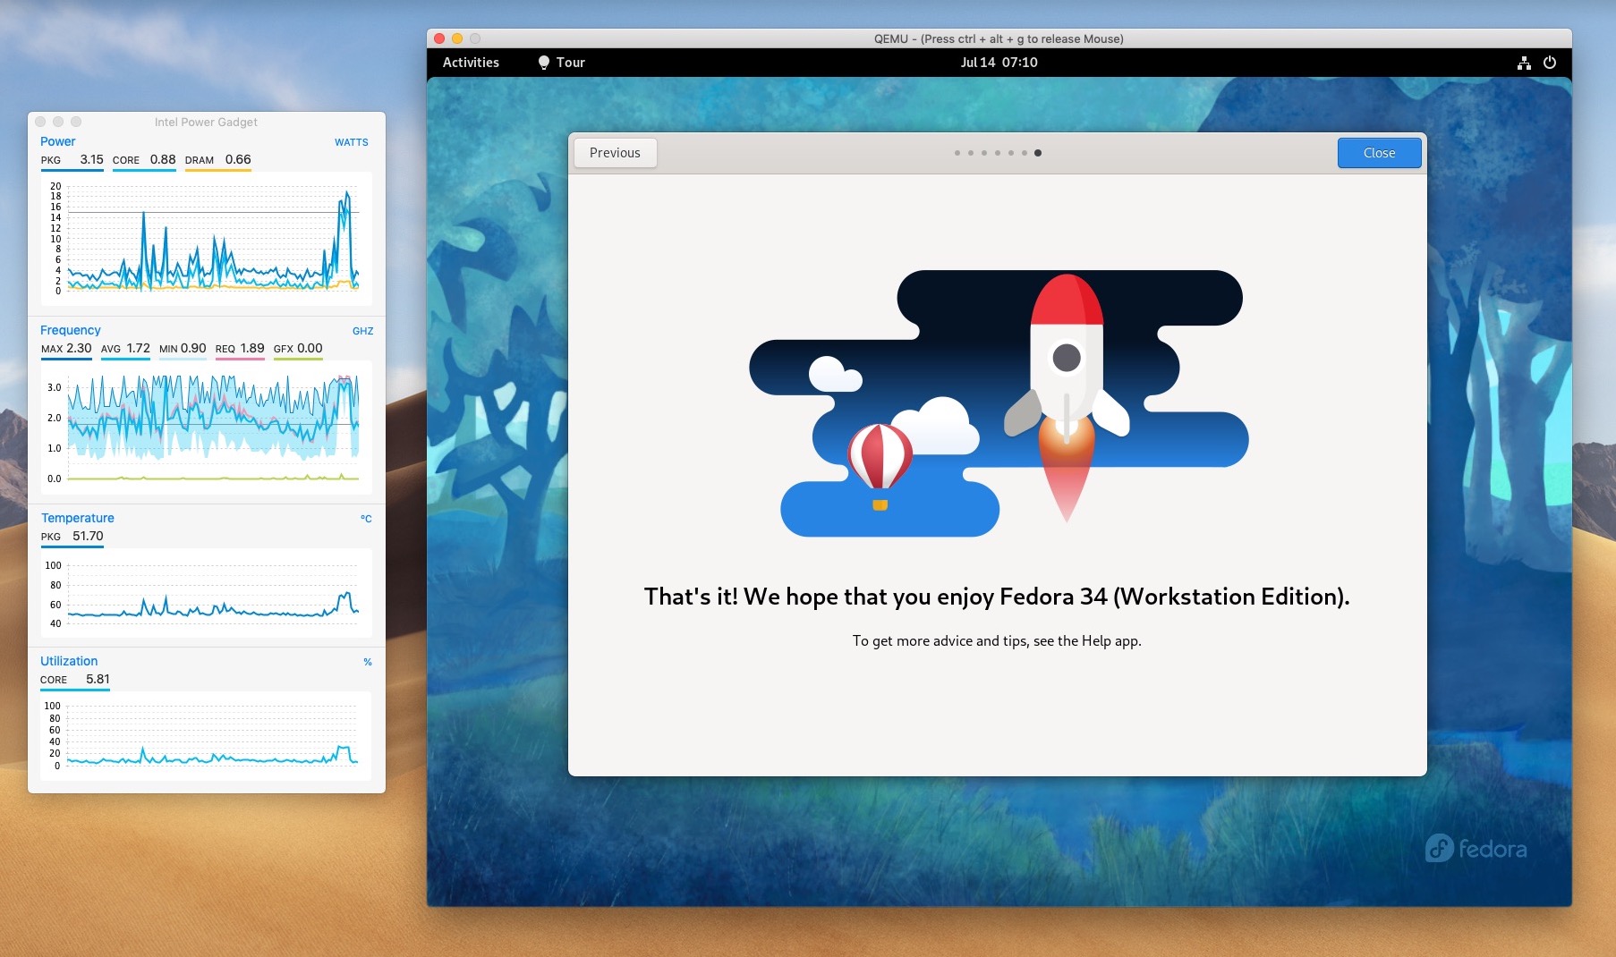
Task: Click the Intel Power Gadget title
Action: pos(206,122)
